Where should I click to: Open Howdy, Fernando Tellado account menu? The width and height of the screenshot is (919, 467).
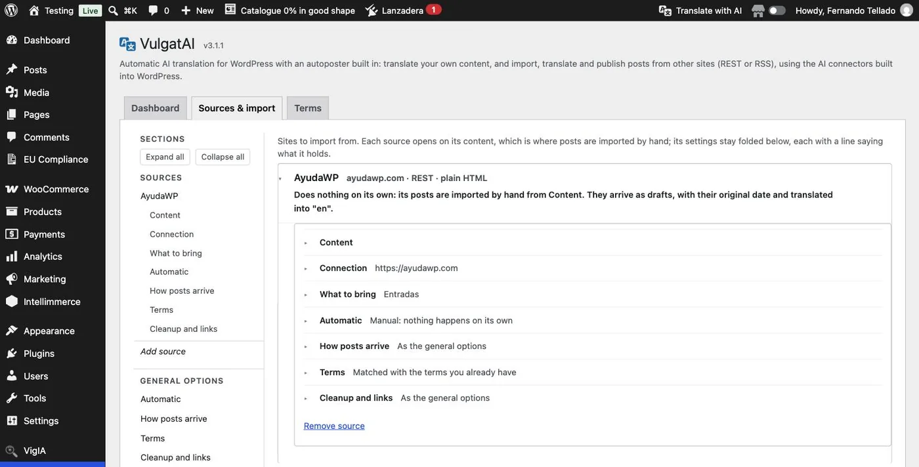[x=854, y=10]
